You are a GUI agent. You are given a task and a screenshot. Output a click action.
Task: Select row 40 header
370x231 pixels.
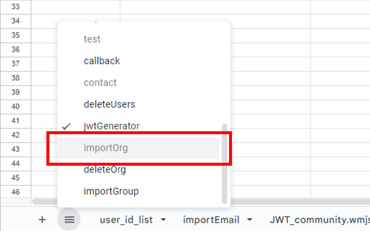click(15, 106)
